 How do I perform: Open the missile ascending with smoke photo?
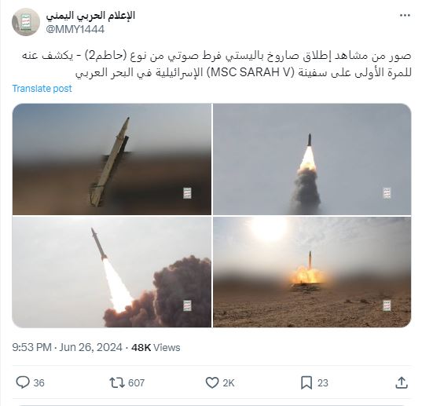coord(312,159)
